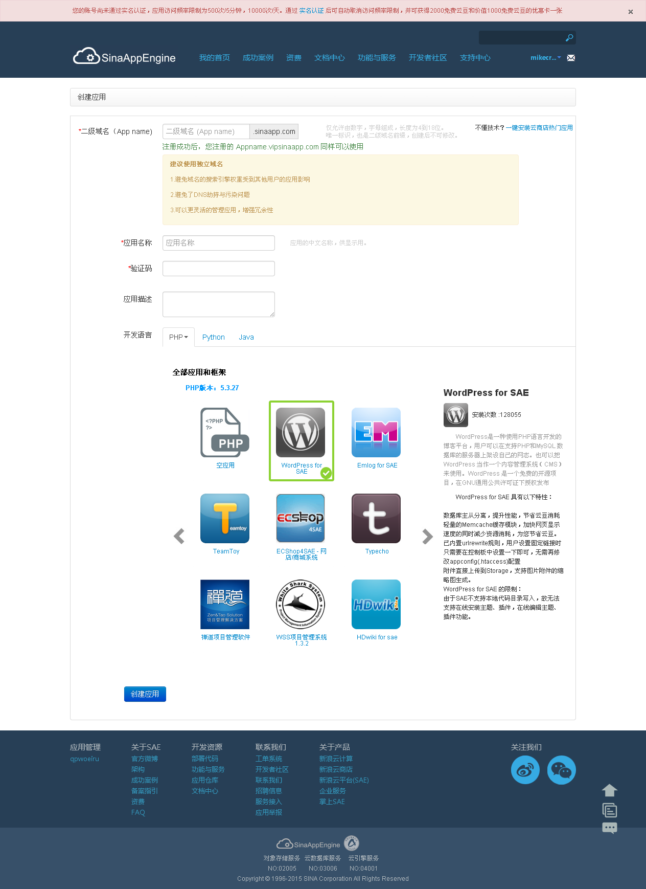The image size is (646, 889).
Task: Click the floating document list icon
Action: (610, 810)
